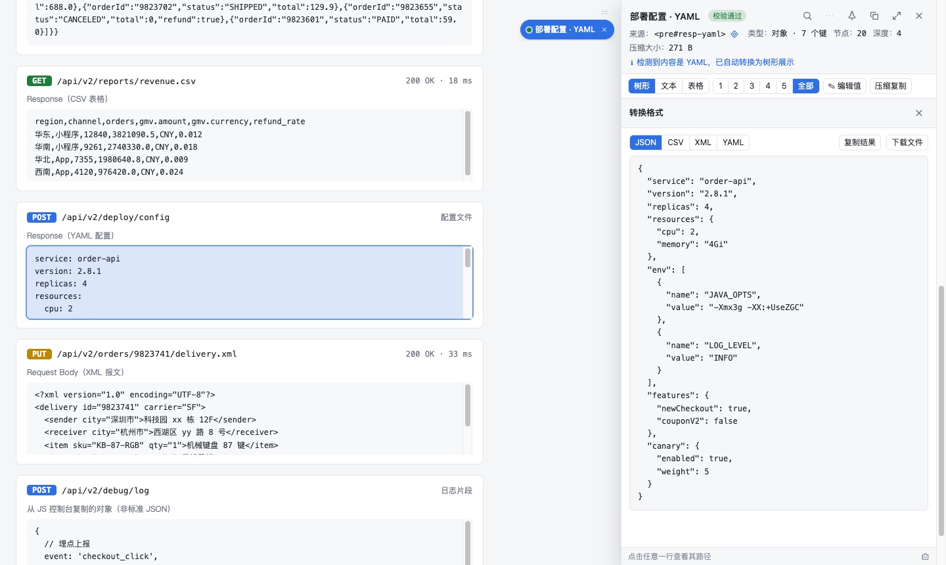946x565 pixels.
Task: Open search in the YAML inspector panel
Action: (x=807, y=16)
